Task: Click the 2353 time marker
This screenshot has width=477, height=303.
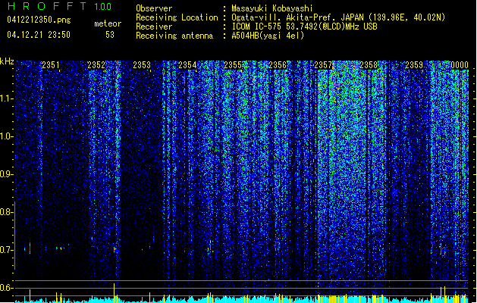Action: click(142, 65)
